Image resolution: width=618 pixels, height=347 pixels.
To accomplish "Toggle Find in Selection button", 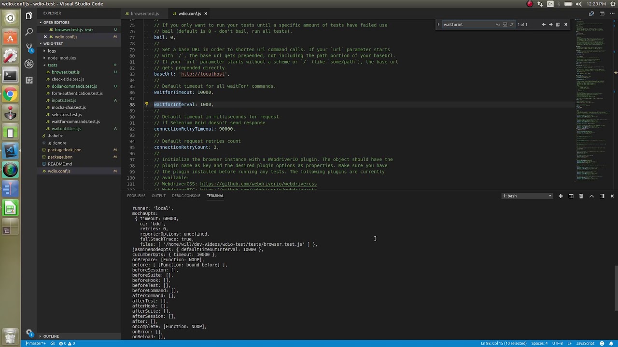I will [x=558, y=25].
